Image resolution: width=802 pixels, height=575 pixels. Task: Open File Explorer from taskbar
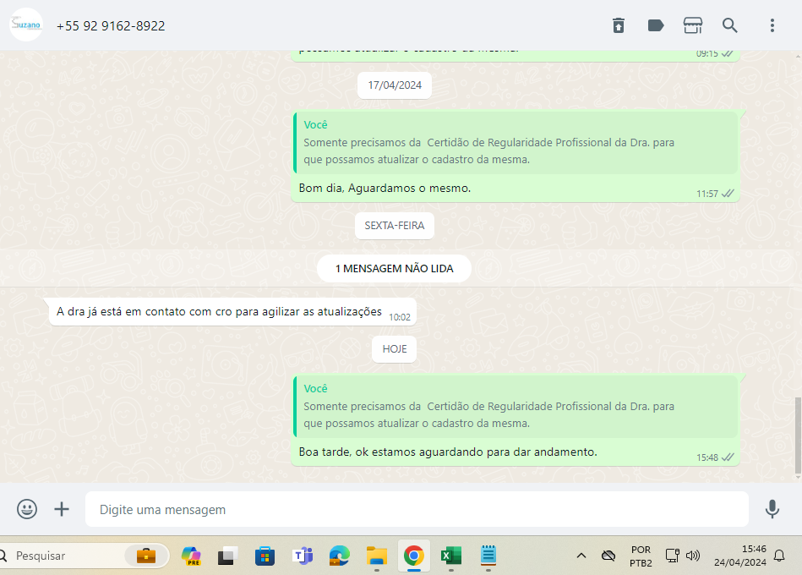click(x=377, y=556)
